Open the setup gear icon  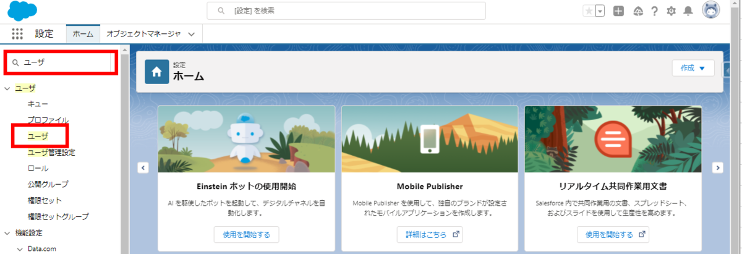(671, 11)
